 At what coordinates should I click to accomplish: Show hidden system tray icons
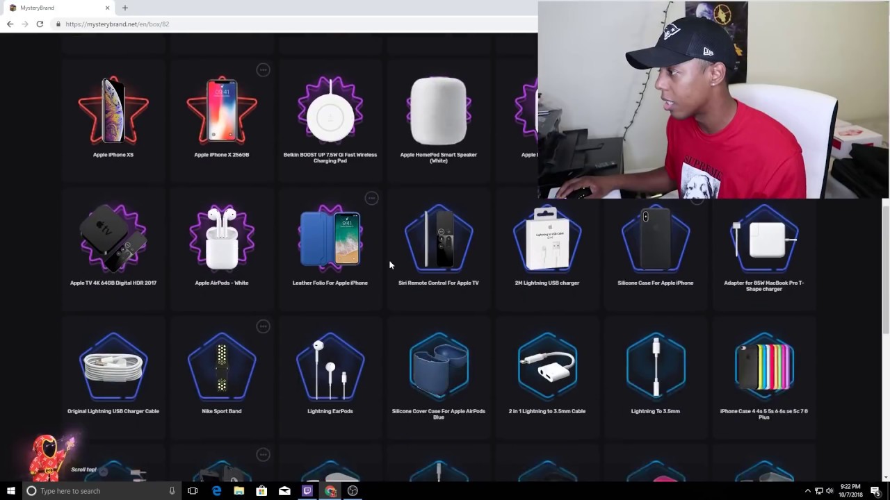coord(807,491)
